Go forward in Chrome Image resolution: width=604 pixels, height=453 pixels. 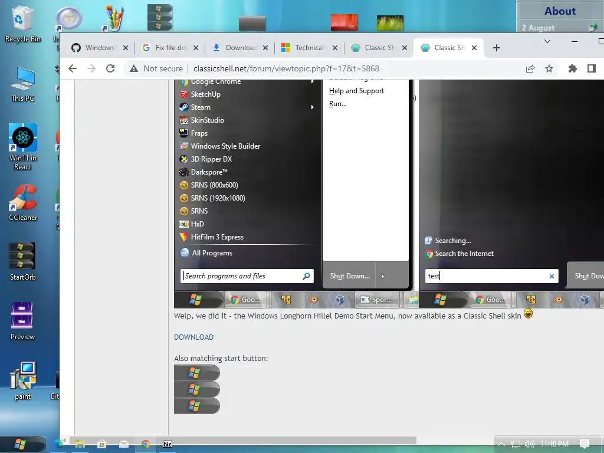91,68
